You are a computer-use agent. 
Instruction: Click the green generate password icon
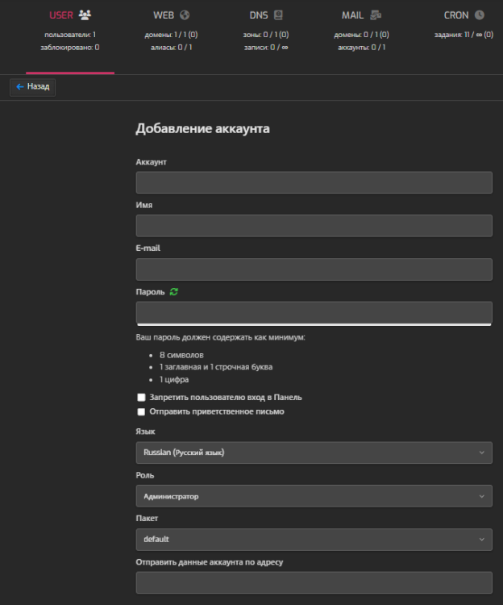click(174, 292)
